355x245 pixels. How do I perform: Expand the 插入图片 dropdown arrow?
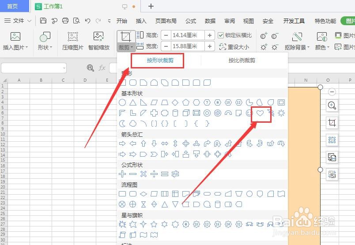pyautogui.click(x=27, y=47)
